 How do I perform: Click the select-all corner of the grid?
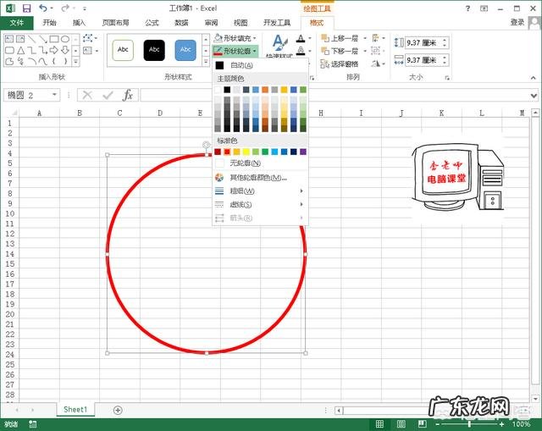[14, 113]
